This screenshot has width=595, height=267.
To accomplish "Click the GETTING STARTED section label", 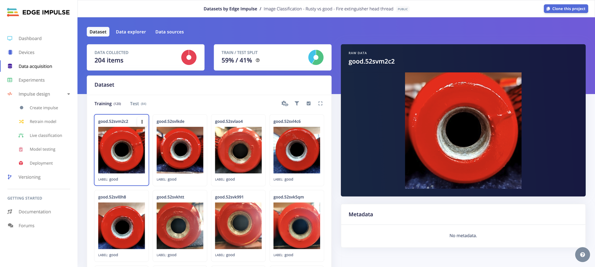I will click(x=25, y=198).
